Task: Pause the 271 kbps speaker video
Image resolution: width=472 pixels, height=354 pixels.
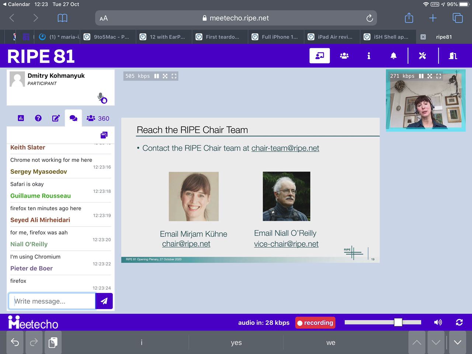Action: click(421, 76)
